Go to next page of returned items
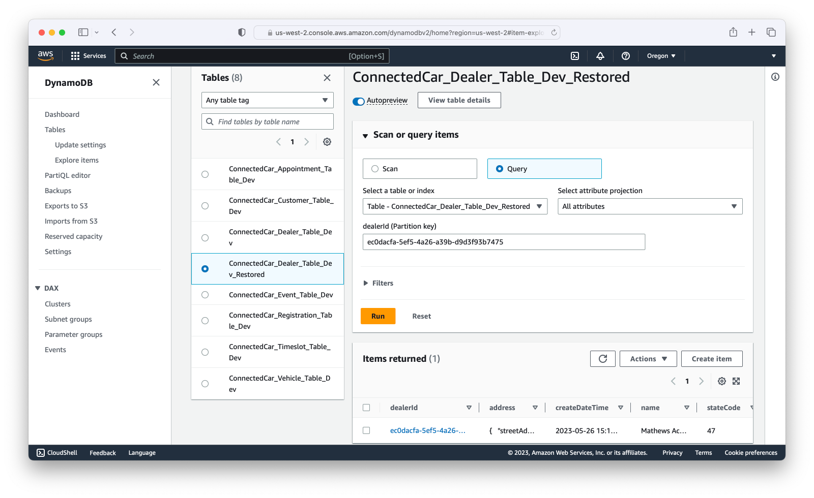 701,381
